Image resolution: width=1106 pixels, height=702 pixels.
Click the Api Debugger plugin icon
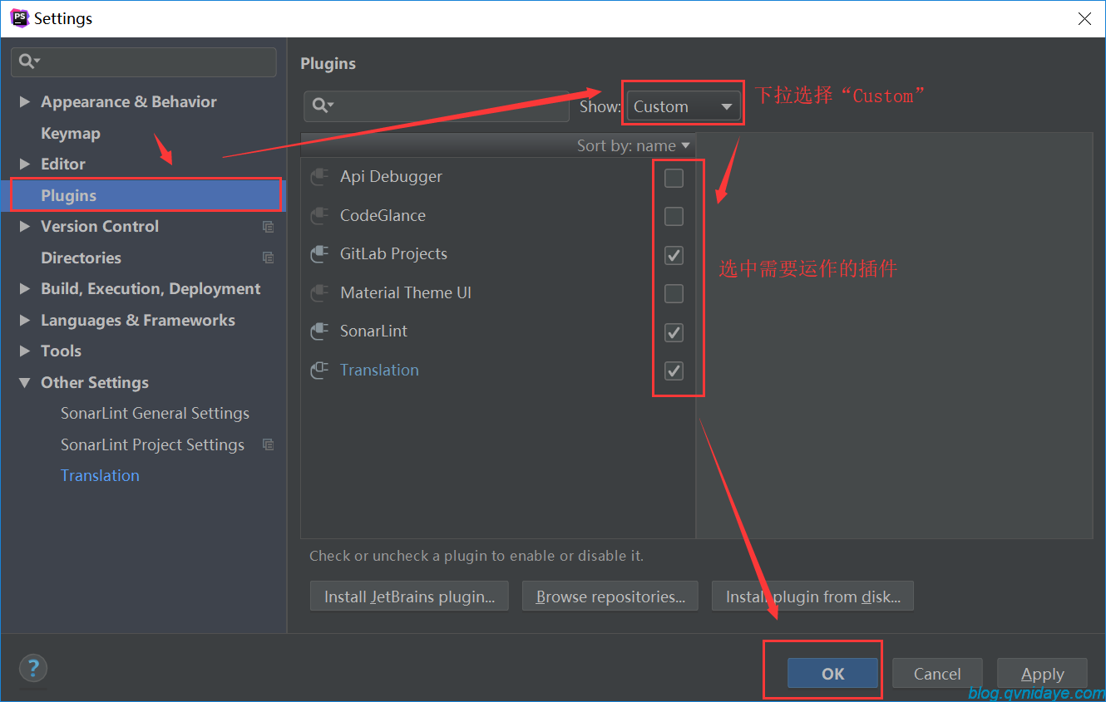click(319, 177)
